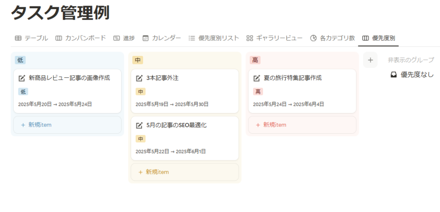Add 新規item in the 中 column
This screenshot has width=440, height=212.
pos(185,172)
